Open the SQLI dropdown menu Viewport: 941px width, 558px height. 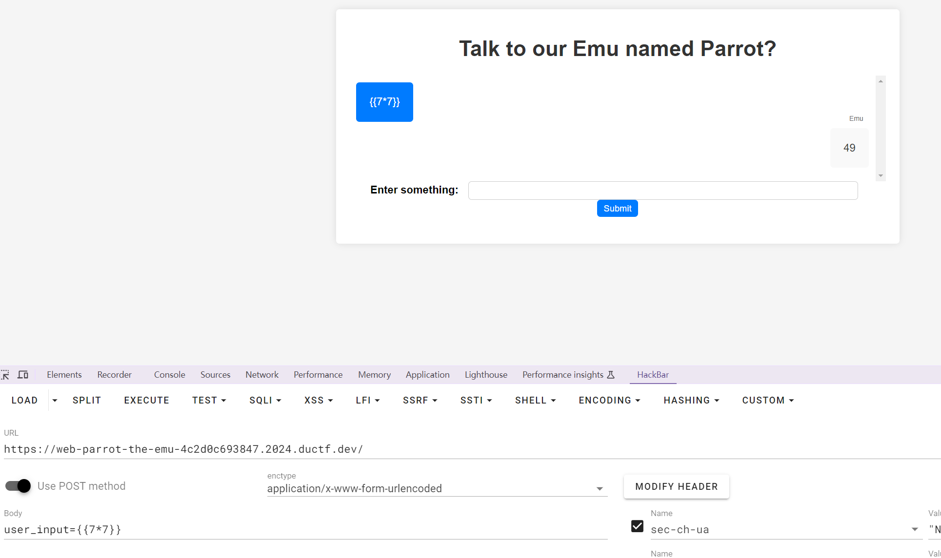[265, 400]
